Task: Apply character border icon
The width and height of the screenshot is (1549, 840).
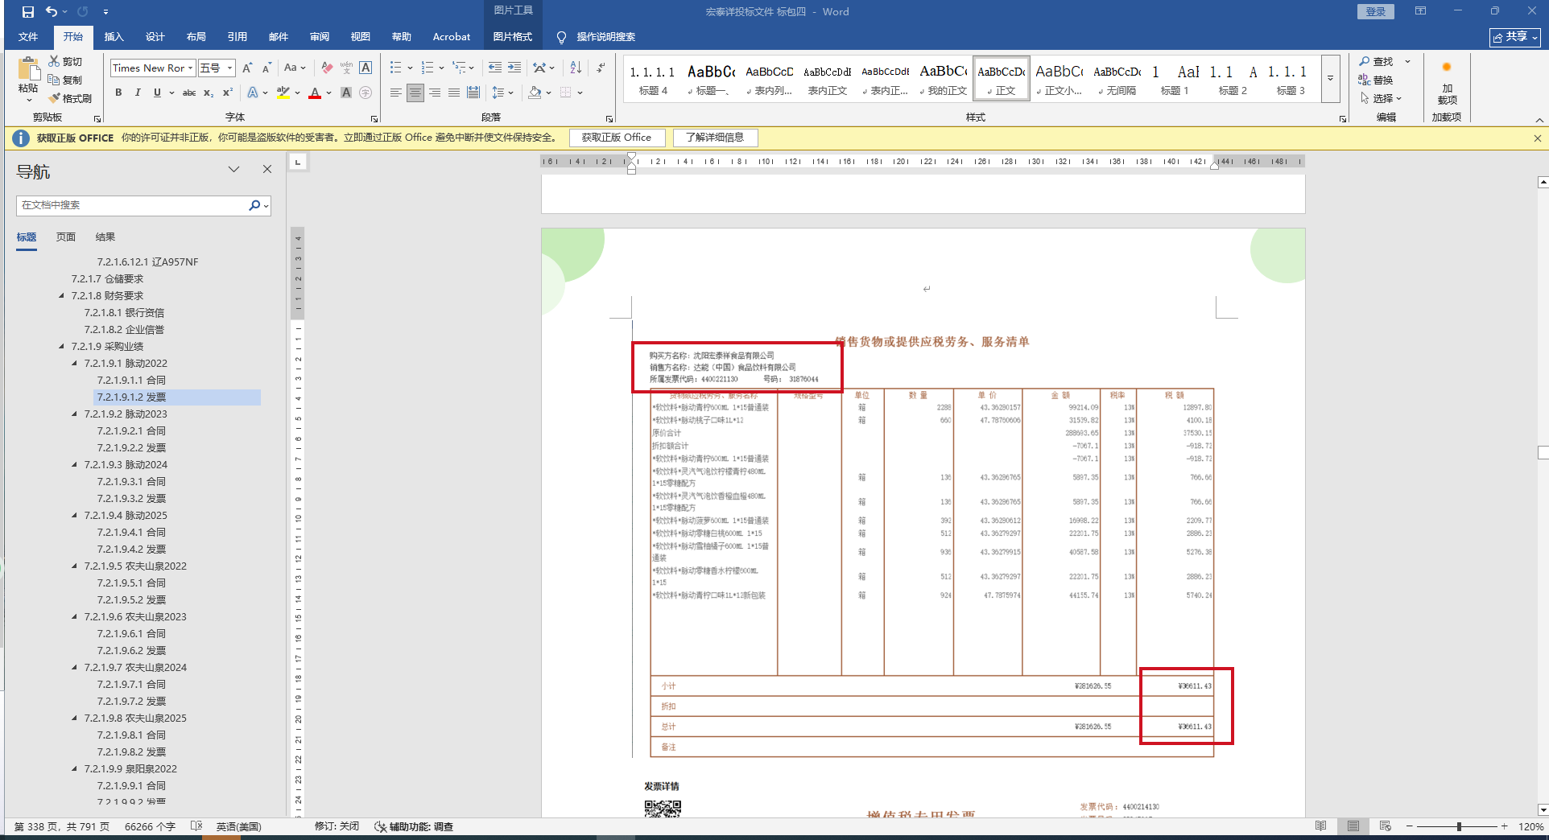Action: 366,68
